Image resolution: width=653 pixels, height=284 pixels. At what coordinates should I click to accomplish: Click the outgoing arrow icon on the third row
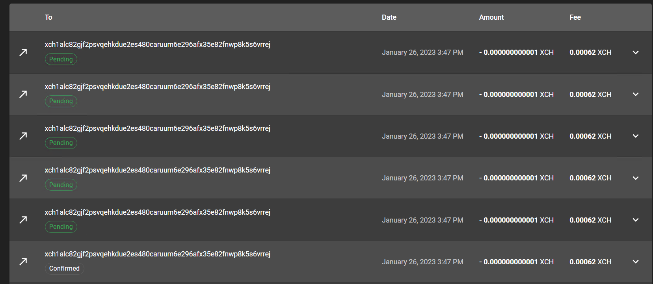23,136
